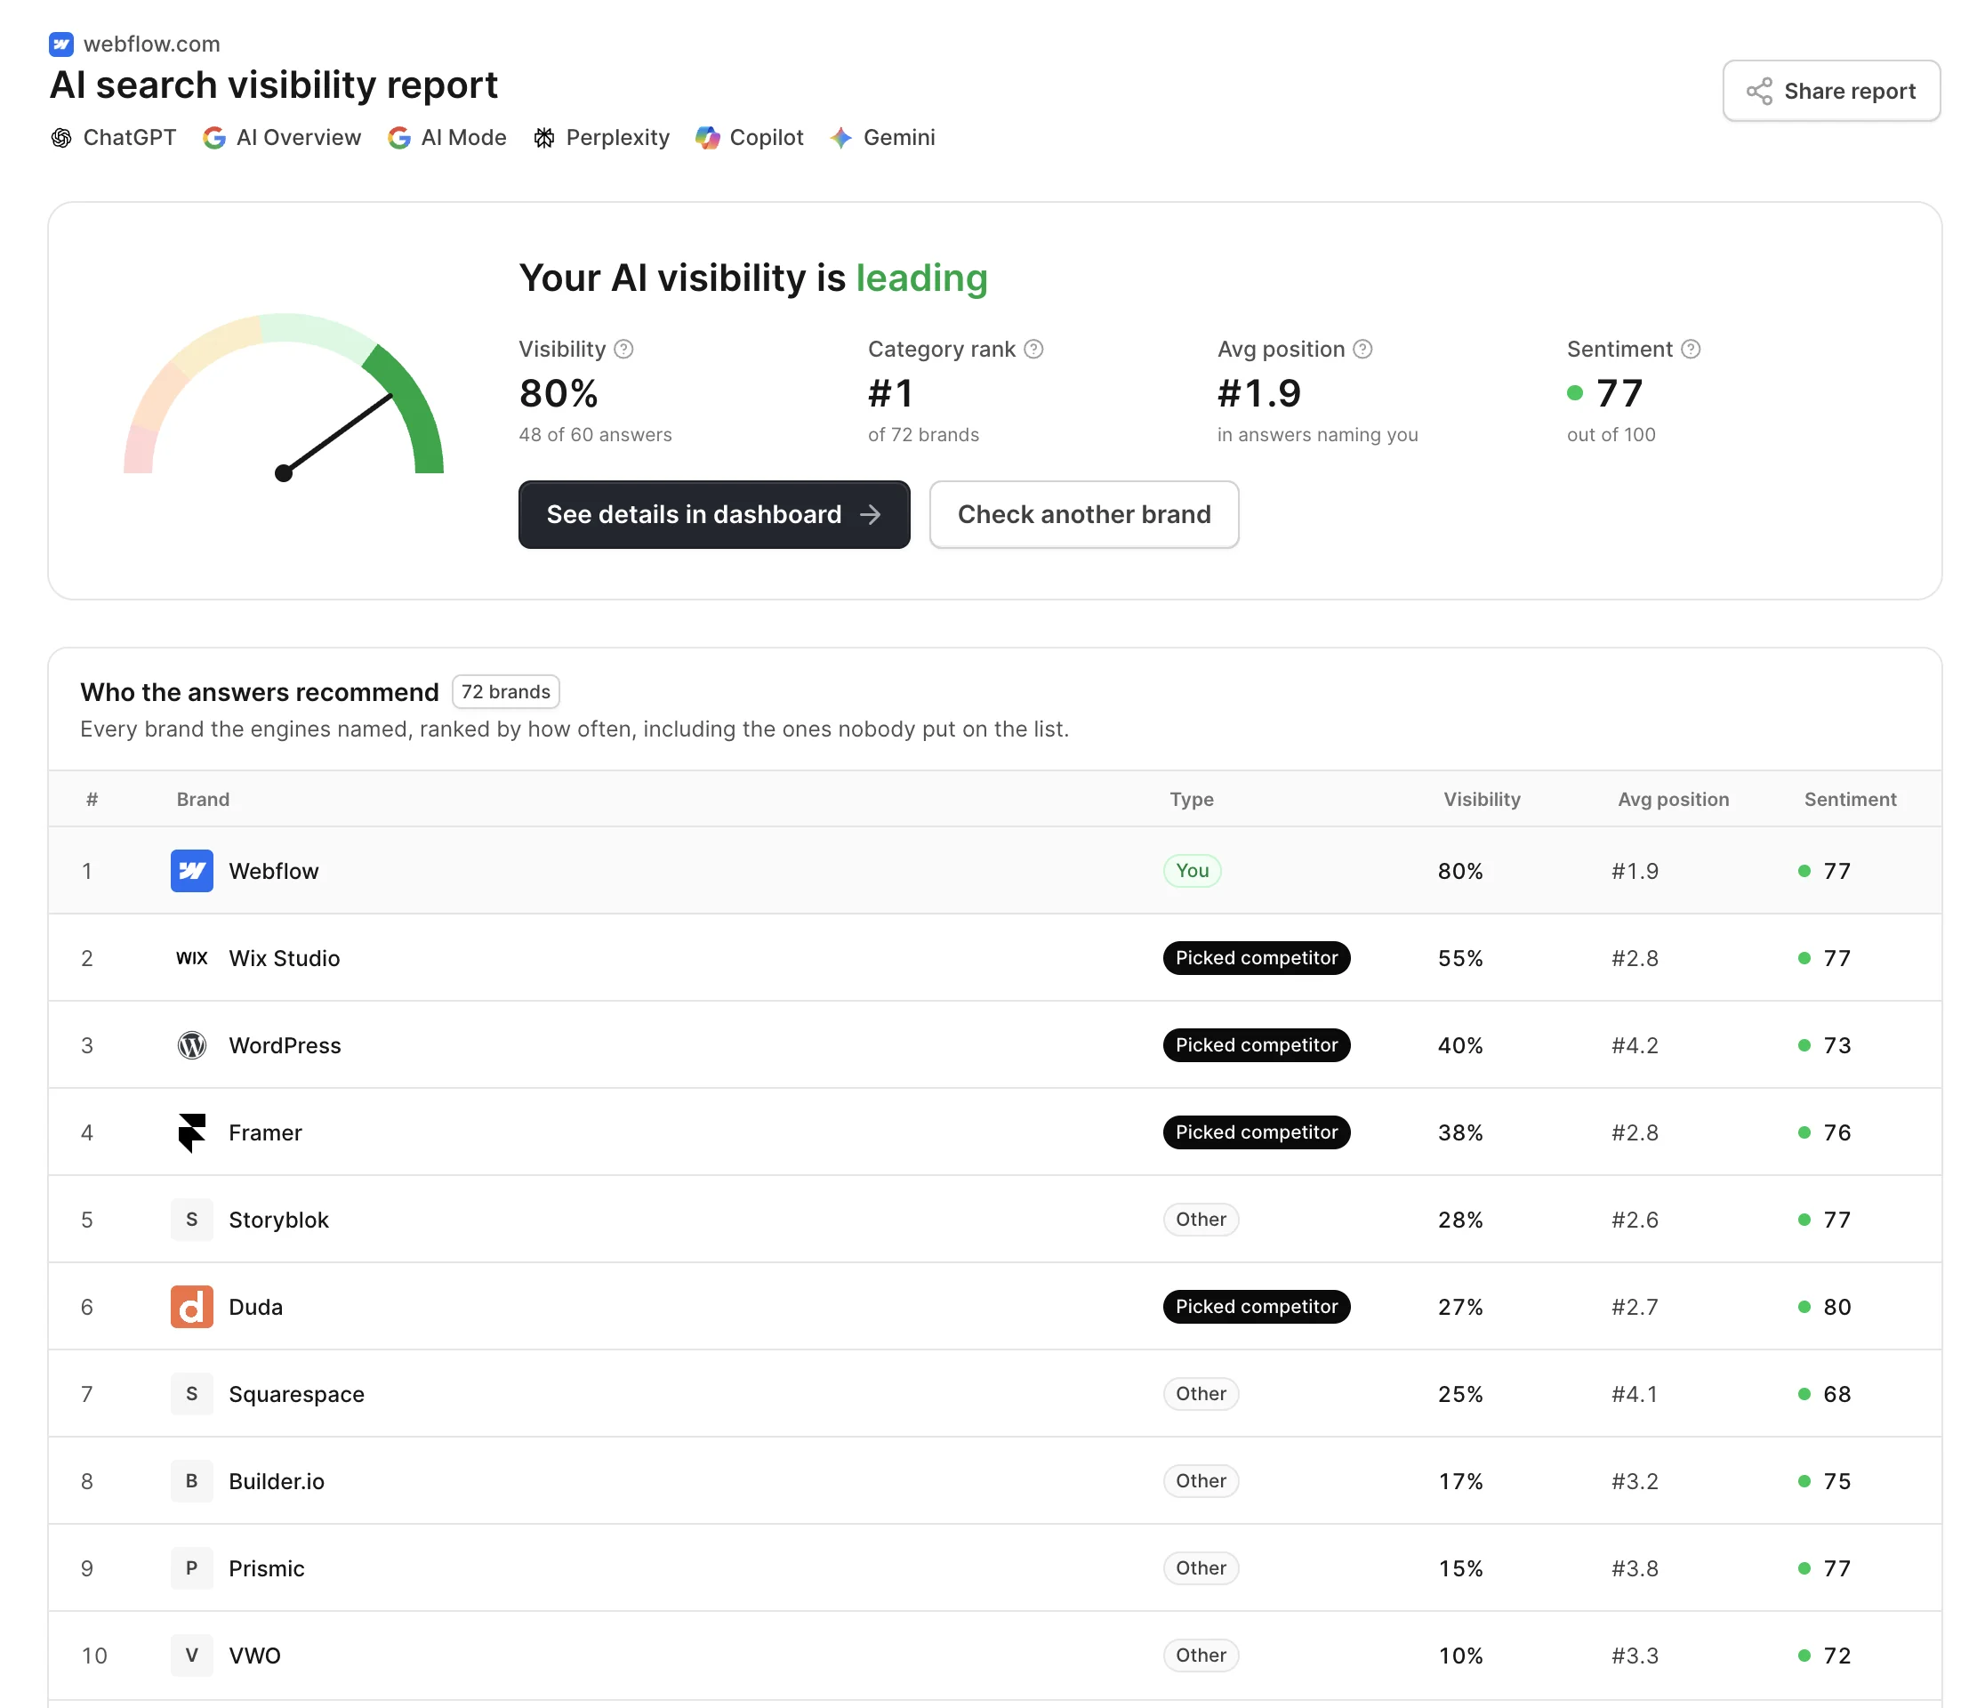Click the Squarespace S avatar icon
This screenshot has height=1708, width=1985.
[191, 1395]
